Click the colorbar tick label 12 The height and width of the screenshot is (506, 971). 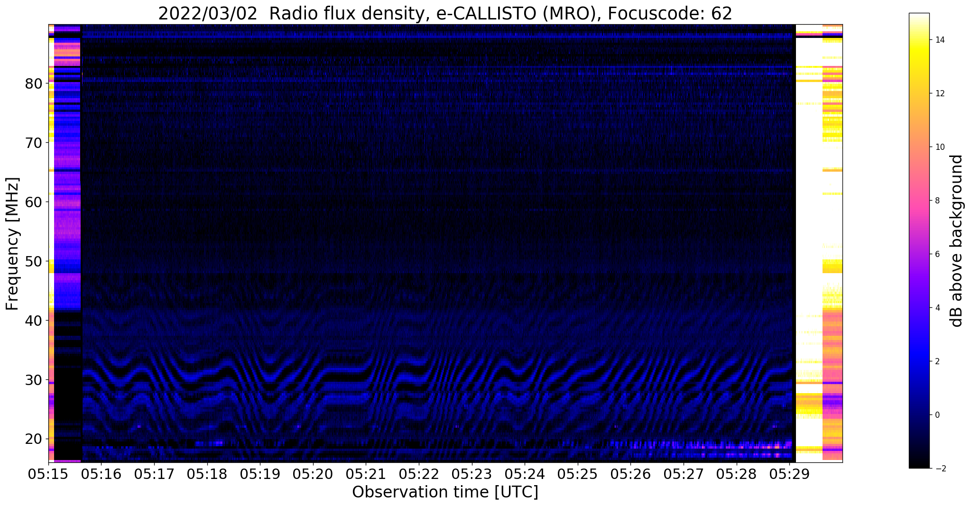tap(939, 93)
